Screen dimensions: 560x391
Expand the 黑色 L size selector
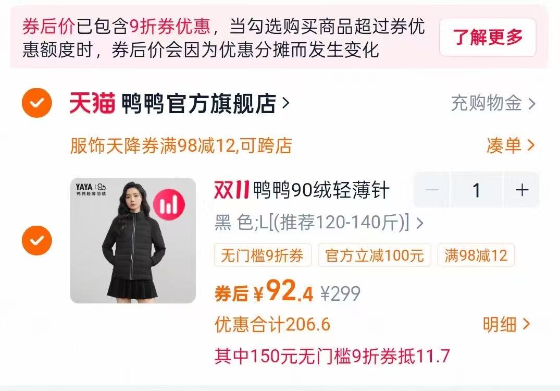(x=319, y=223)
